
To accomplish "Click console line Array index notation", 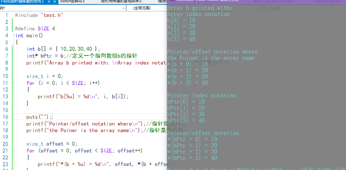I will [x=198, y=14].
